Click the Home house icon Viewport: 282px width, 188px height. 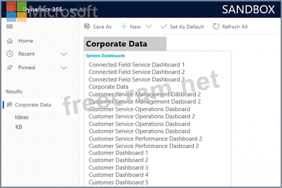click(10, 41)
